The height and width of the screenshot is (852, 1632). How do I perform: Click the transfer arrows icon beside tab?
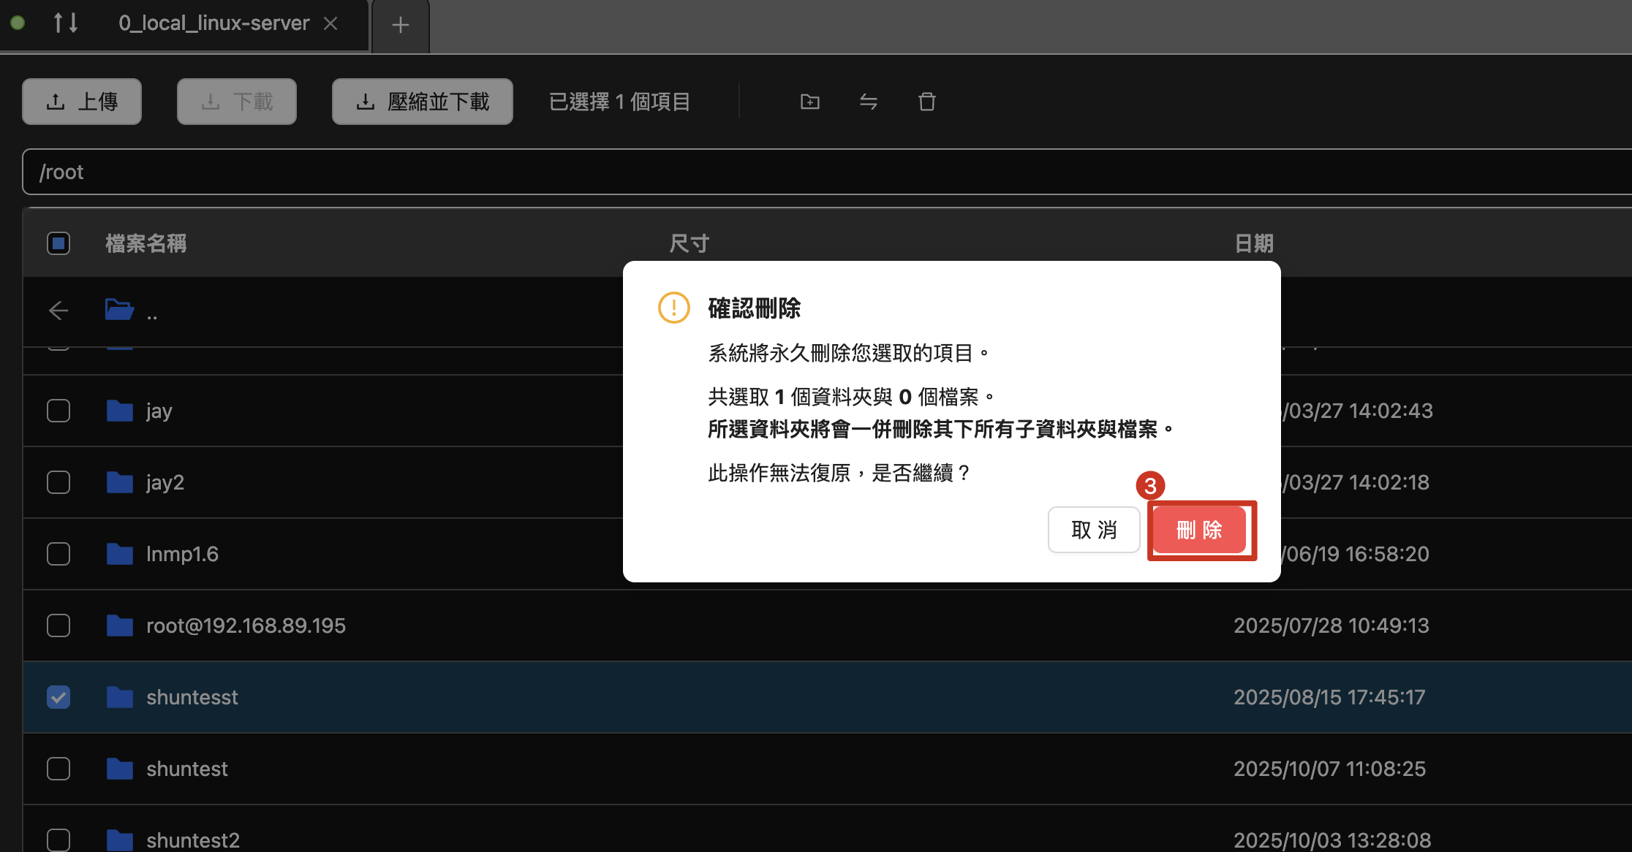tap(66, 23)
